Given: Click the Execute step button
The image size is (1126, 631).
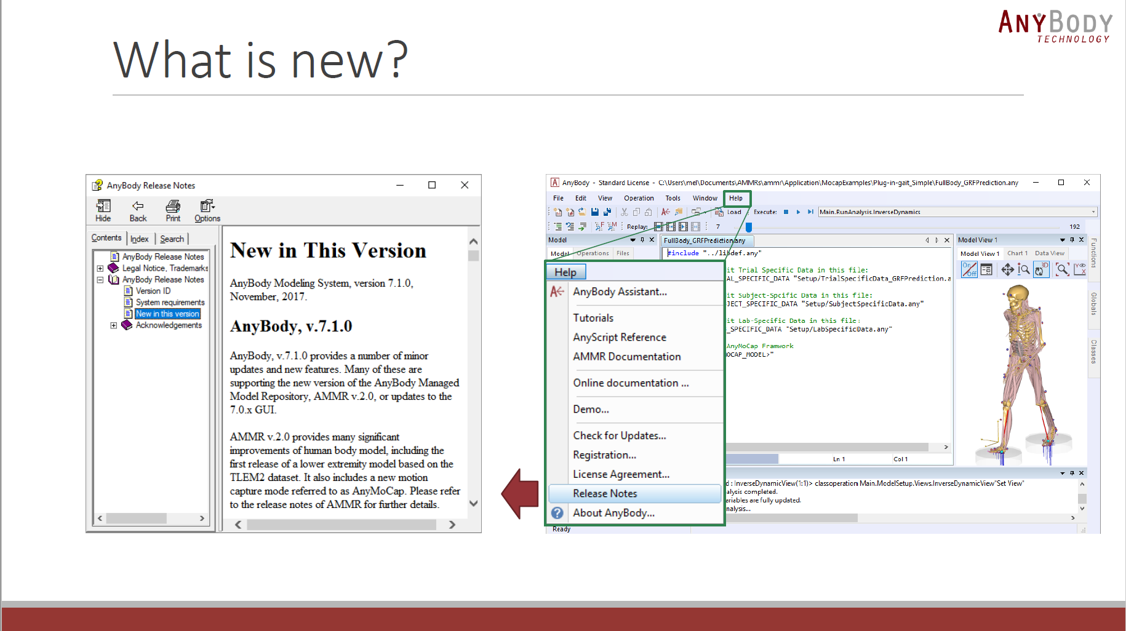Looking at the screenshot, I should pos(810,212).
